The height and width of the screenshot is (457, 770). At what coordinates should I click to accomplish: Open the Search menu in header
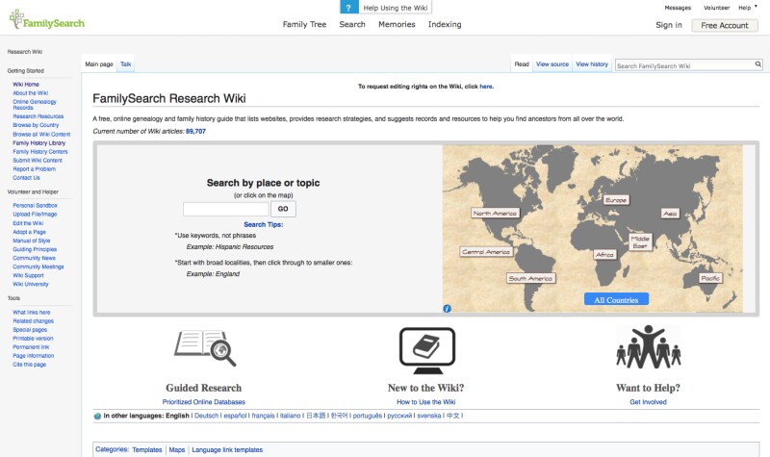coord(352,24)
